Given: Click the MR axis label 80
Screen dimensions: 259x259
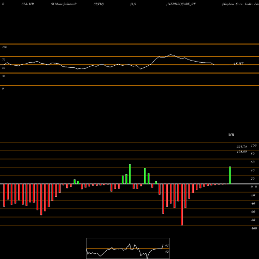Looking at the screenshot, I should point(253,154).
